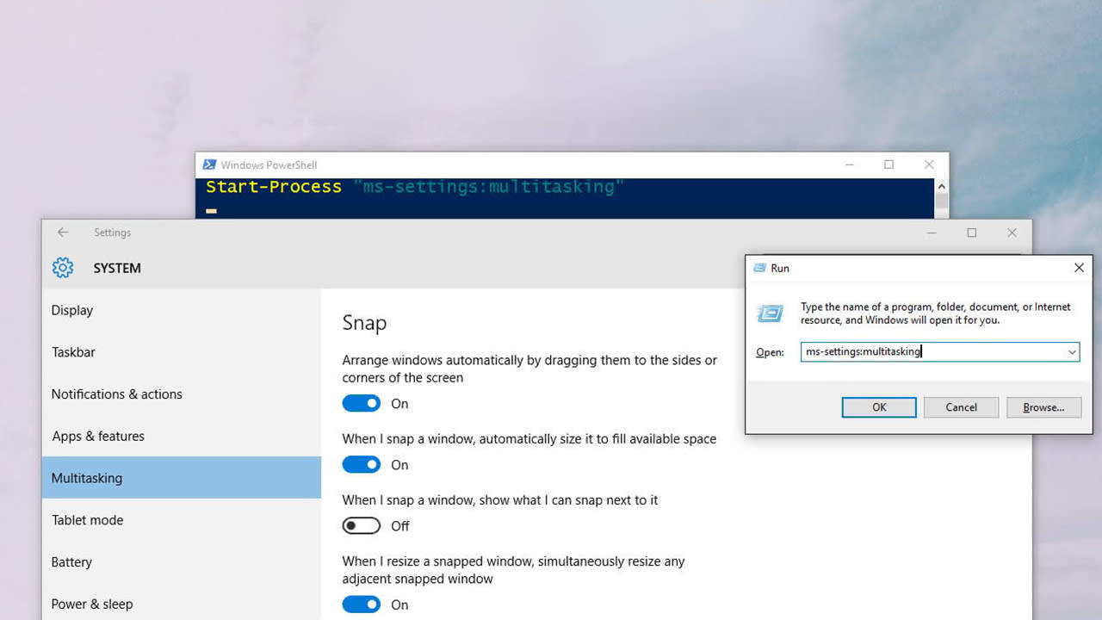Click the Open text input field
Screen dimensions: 1102x620
tap(930, 352)
